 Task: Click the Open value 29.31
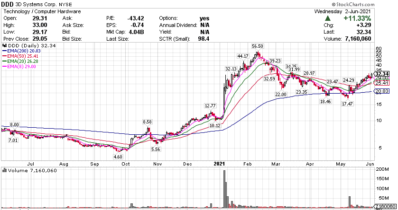click(39, 18)
